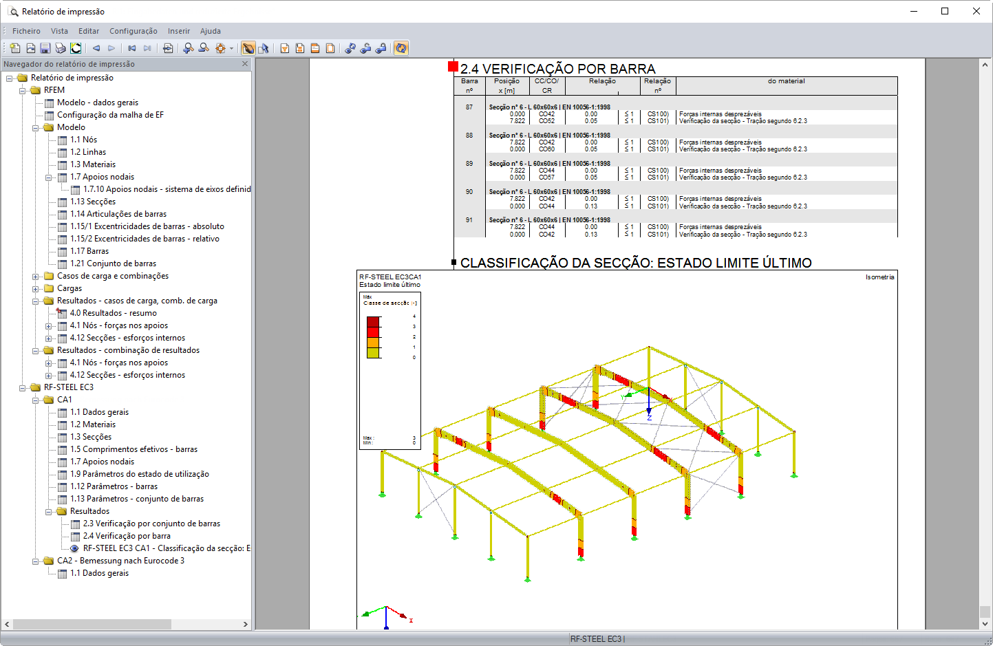Click the second toolbar icon next to new report
This screenshot has height=646, width=993.
[30, 48]
